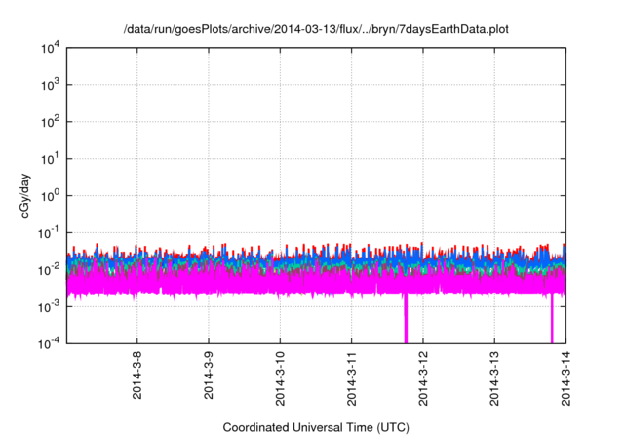Click the 10^2 y-axis tick label

tap(51, 122)
